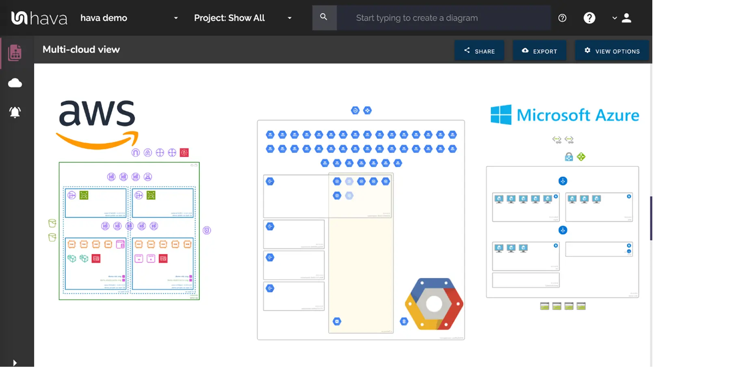
Task: Open the cloud sources sidebar icon
Action: (x=15, y=83)
